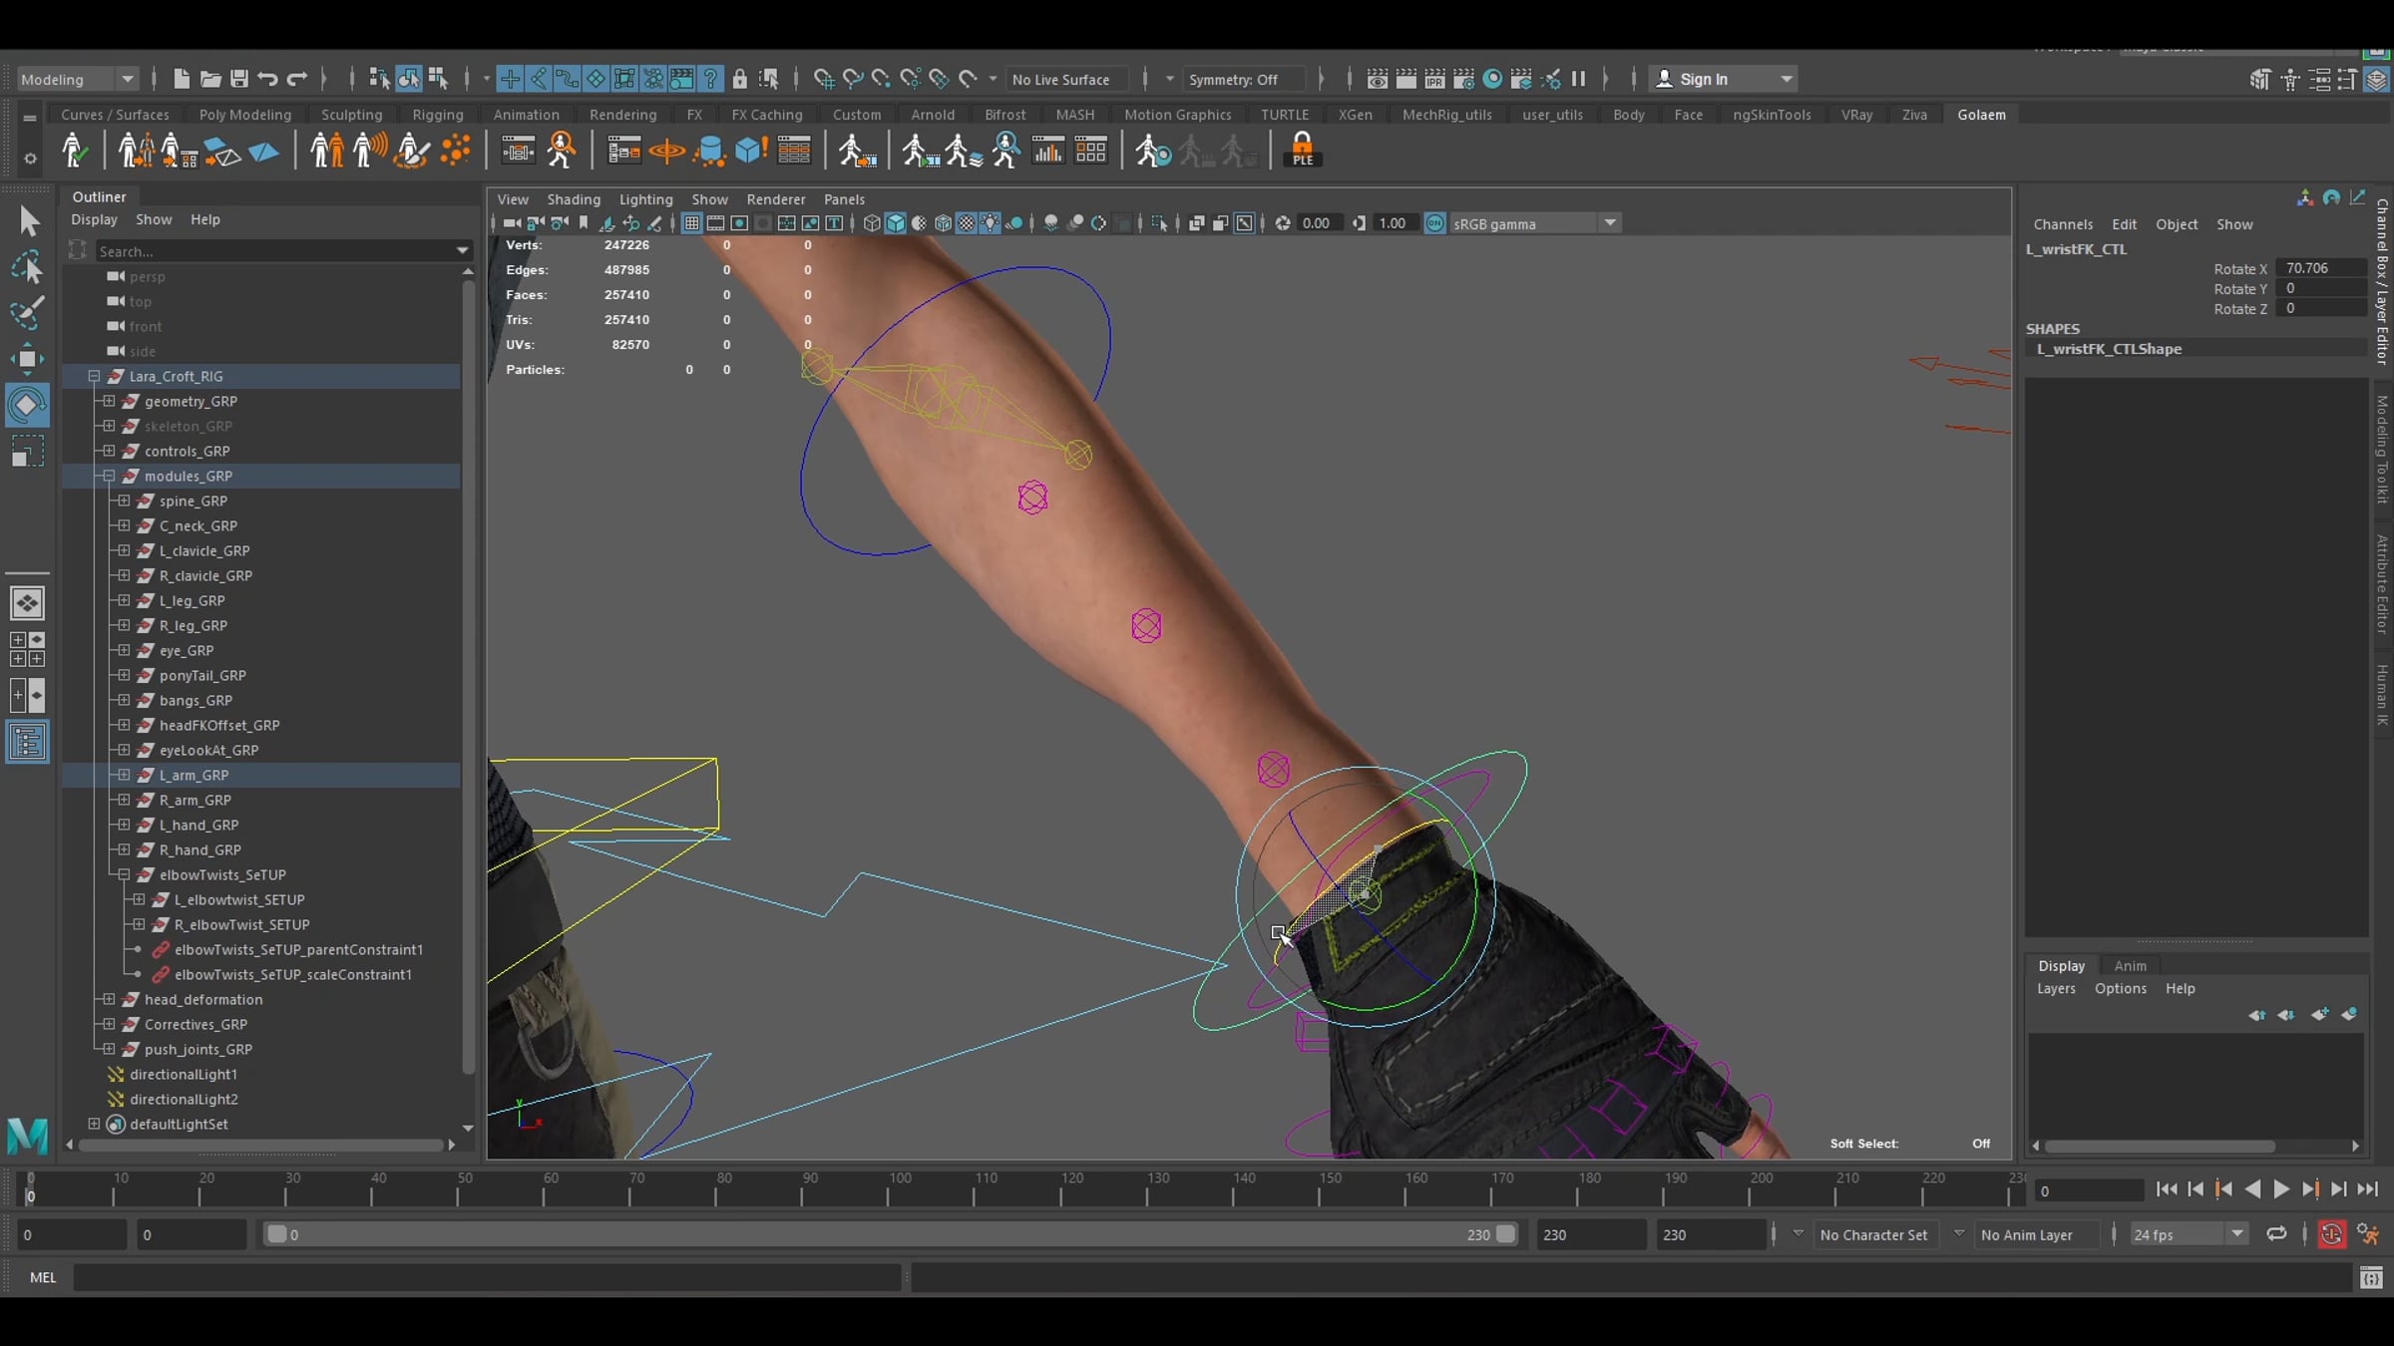This screenshot has width=2394, height=1346.
Task: Switch to the Rigging shelf tab
Action: click(438, 115)
